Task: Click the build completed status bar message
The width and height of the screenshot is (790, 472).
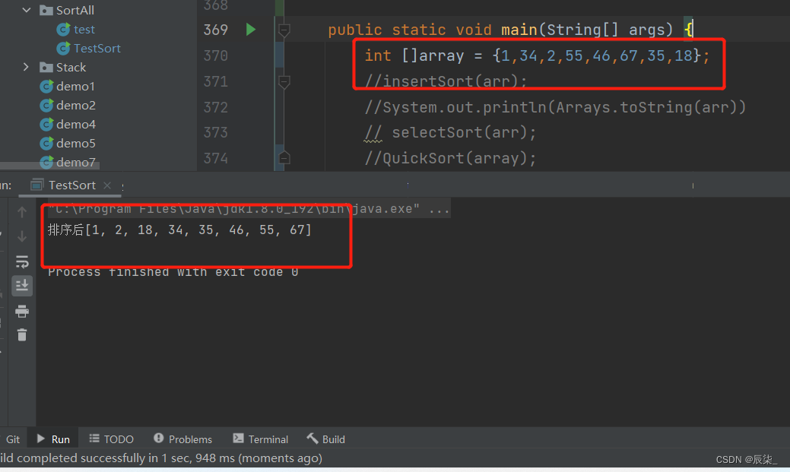Action: pyautogui.click(x=161, y=458)
